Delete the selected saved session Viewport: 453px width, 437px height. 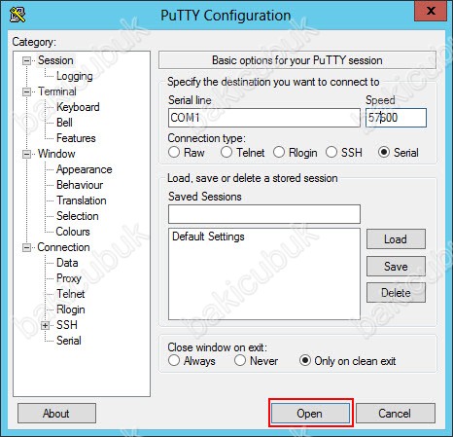(396, 293)
